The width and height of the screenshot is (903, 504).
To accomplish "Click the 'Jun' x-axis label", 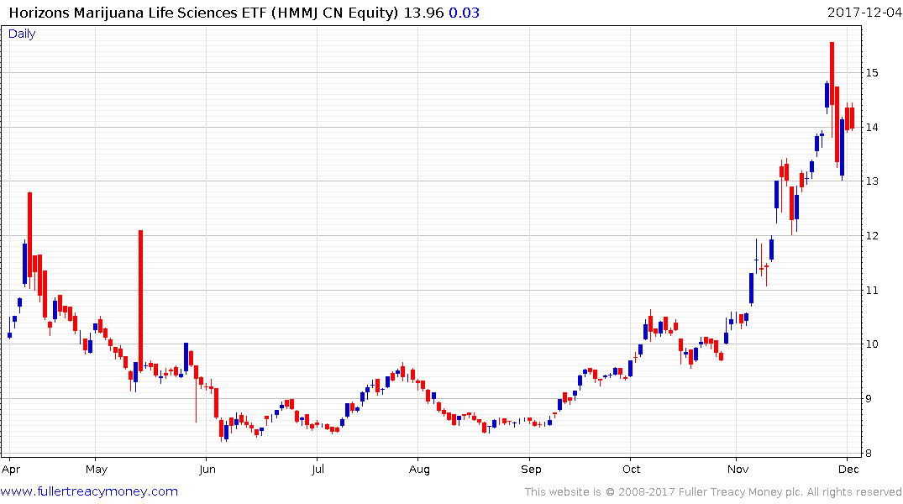I will click(207, 470).
